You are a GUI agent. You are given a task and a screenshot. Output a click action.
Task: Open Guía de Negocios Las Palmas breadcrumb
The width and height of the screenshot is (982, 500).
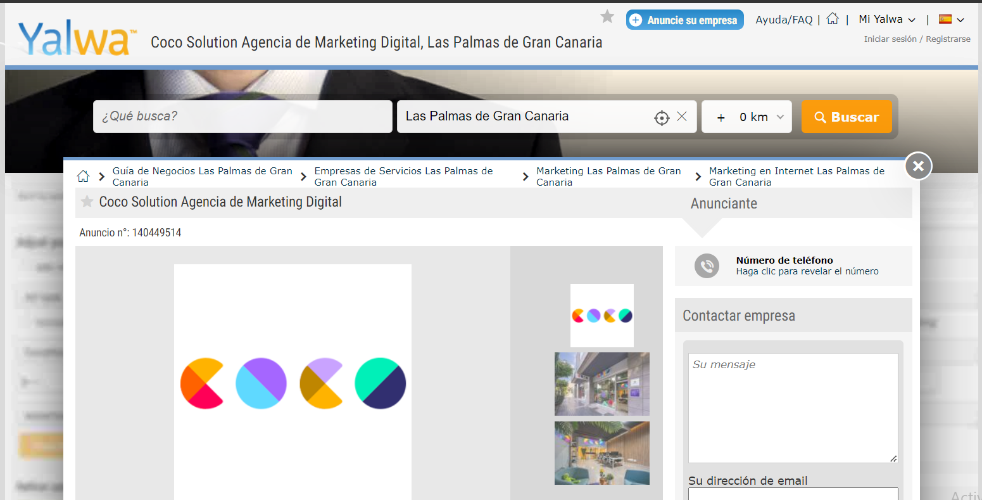point(203,176)
